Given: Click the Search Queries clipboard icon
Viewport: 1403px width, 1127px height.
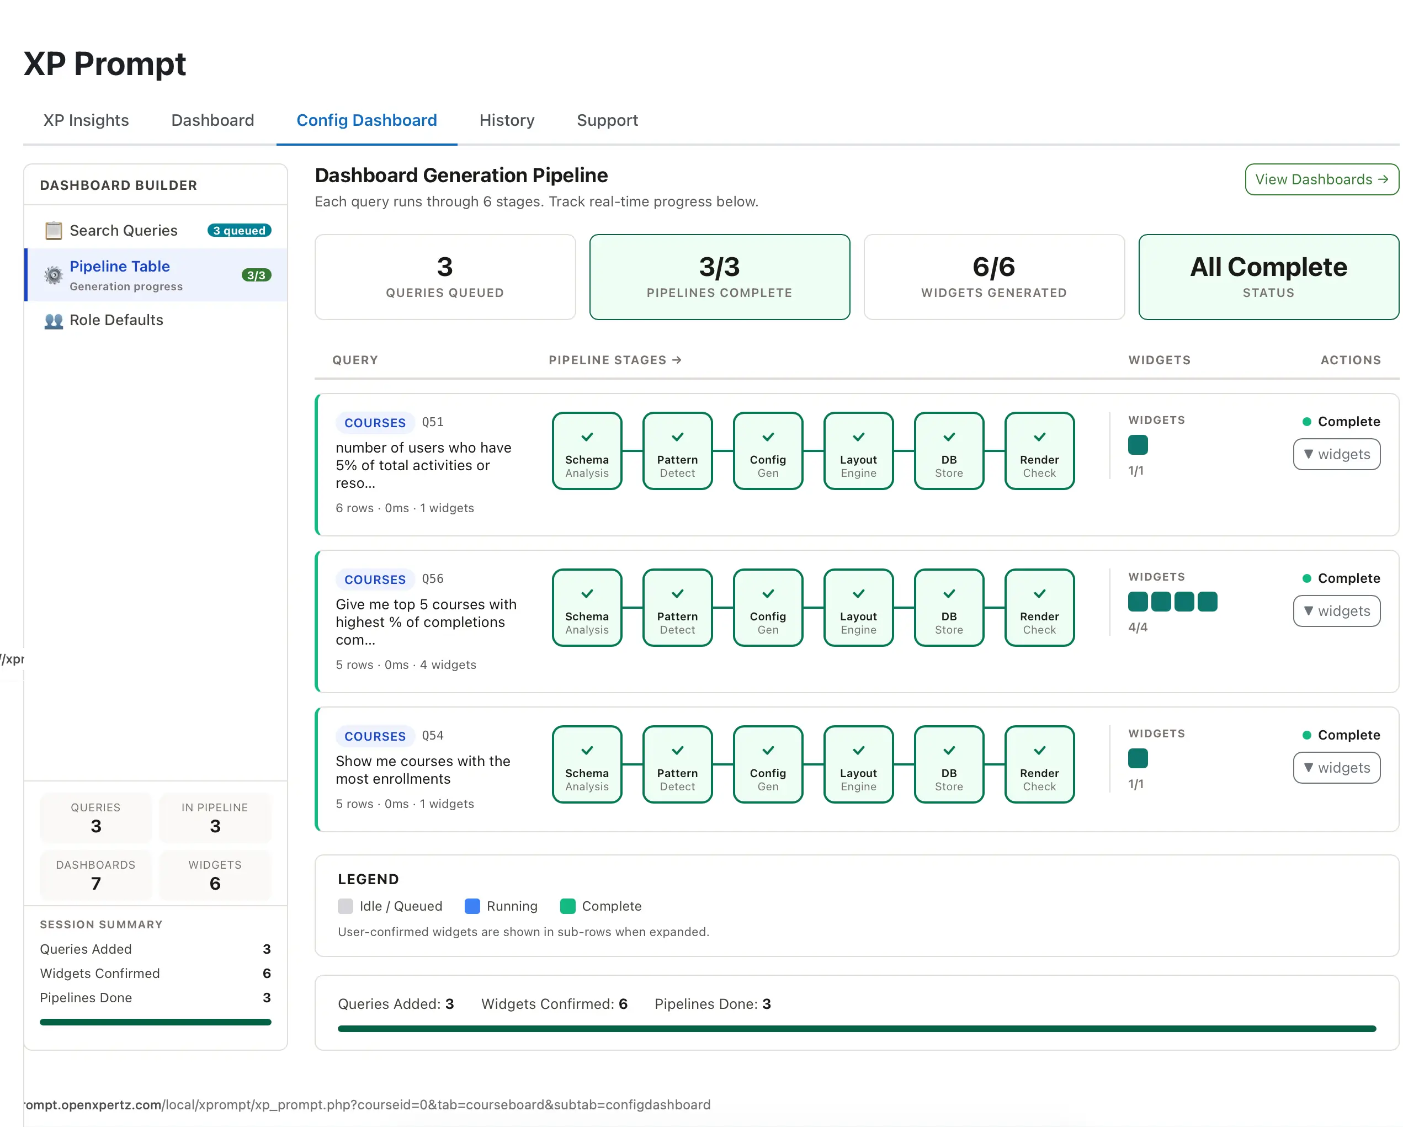Looking at the screenshot, I should point(54,230).
